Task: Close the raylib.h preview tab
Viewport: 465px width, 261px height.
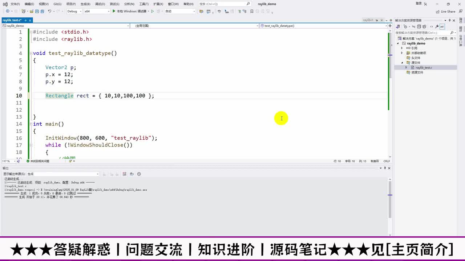Action: pyautogui.click(x=381, y=20)
